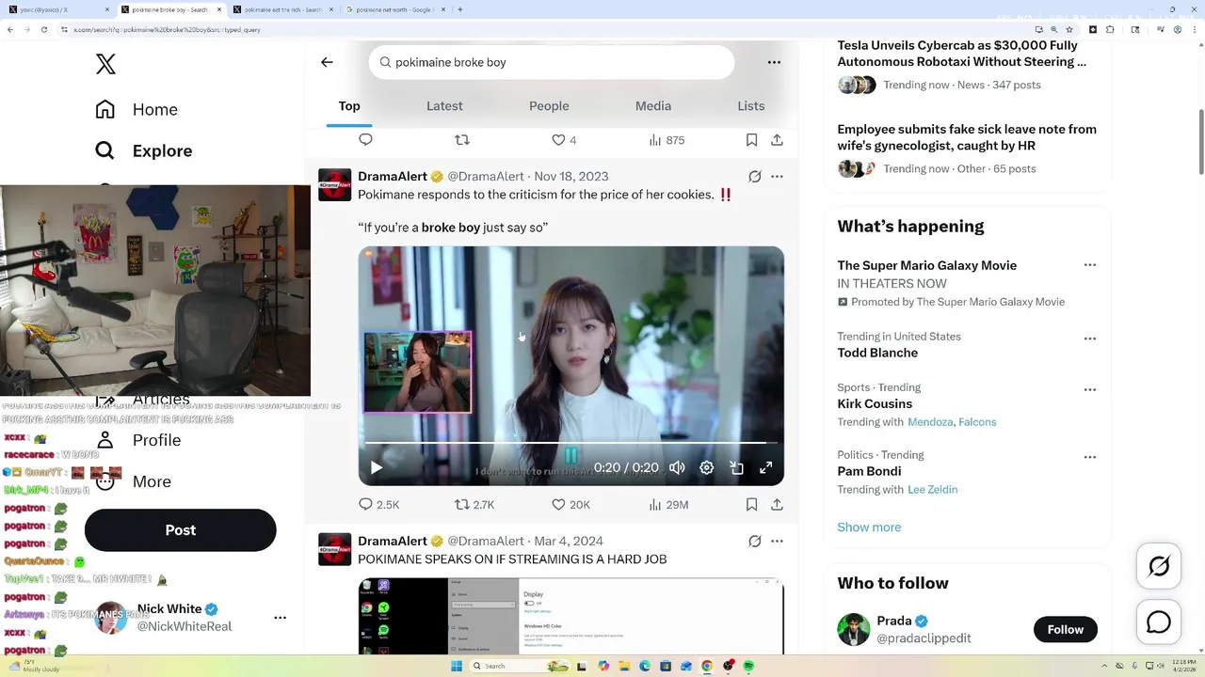1205x677 pixels.
Task: Open the Mendoza trending link
Action: pyautogui.click(x=930, y=422)
